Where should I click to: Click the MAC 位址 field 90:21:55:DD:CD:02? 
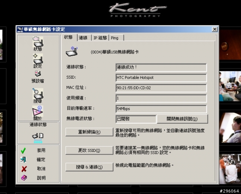point(161,88)
